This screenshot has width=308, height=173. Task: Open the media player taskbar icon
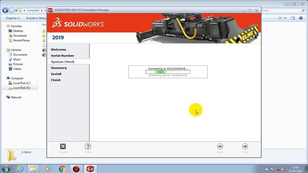[x=48, y=169]
